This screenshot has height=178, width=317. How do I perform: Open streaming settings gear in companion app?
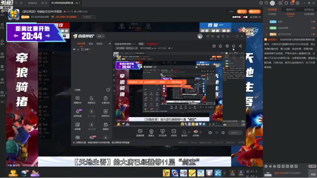pyautogui.click(x=223, y=133)
